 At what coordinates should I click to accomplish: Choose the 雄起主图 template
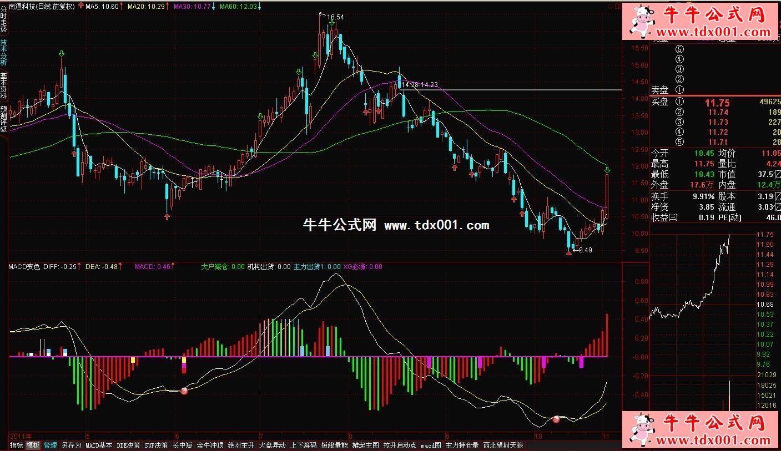pyautogui.click(x=366, y=445)
